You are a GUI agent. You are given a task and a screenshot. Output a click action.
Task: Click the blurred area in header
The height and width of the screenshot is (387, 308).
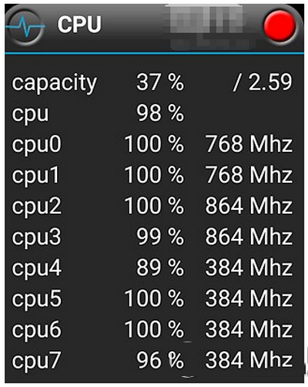tap(209, 26)
